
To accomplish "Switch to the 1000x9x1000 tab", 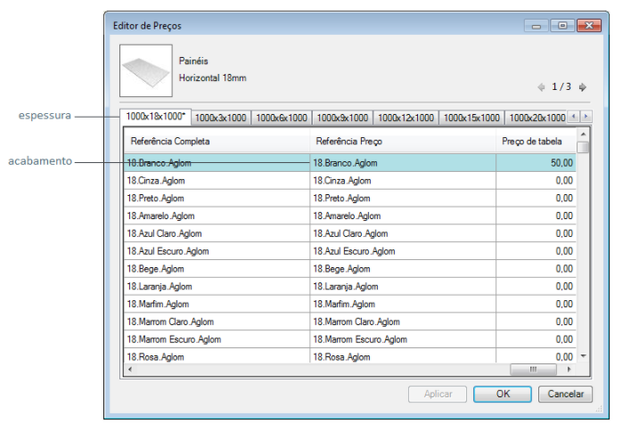I will pos(342,118).
